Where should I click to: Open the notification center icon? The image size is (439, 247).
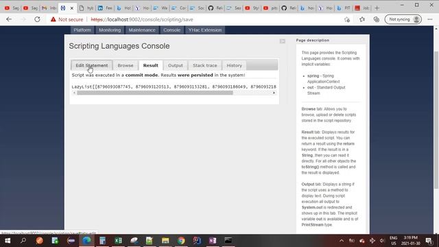point(429,241)
